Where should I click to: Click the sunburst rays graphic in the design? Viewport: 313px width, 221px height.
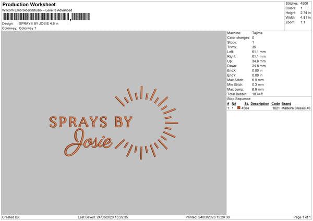click(149, 122)
